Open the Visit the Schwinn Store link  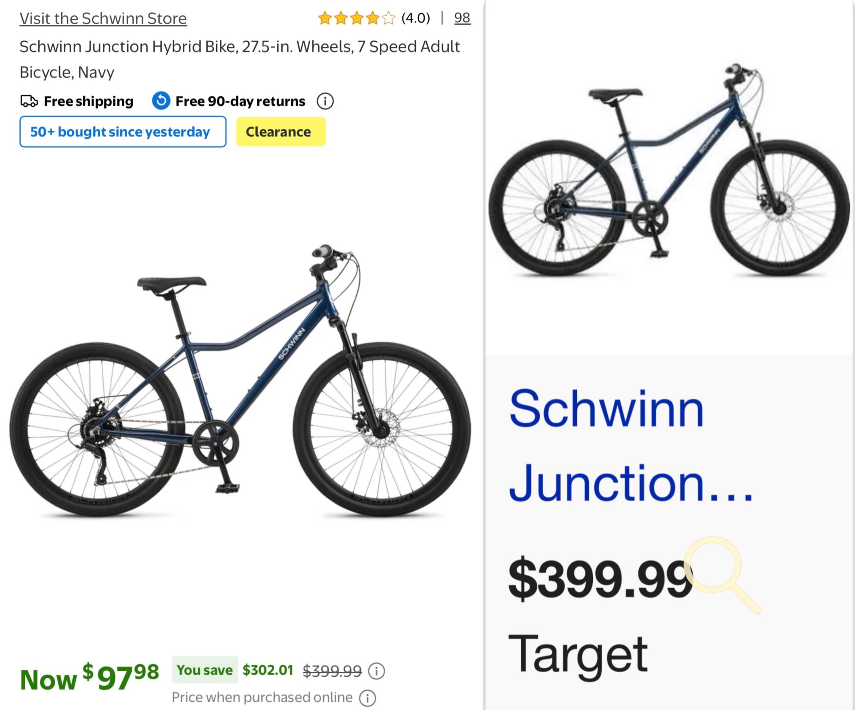click(103, 18)
